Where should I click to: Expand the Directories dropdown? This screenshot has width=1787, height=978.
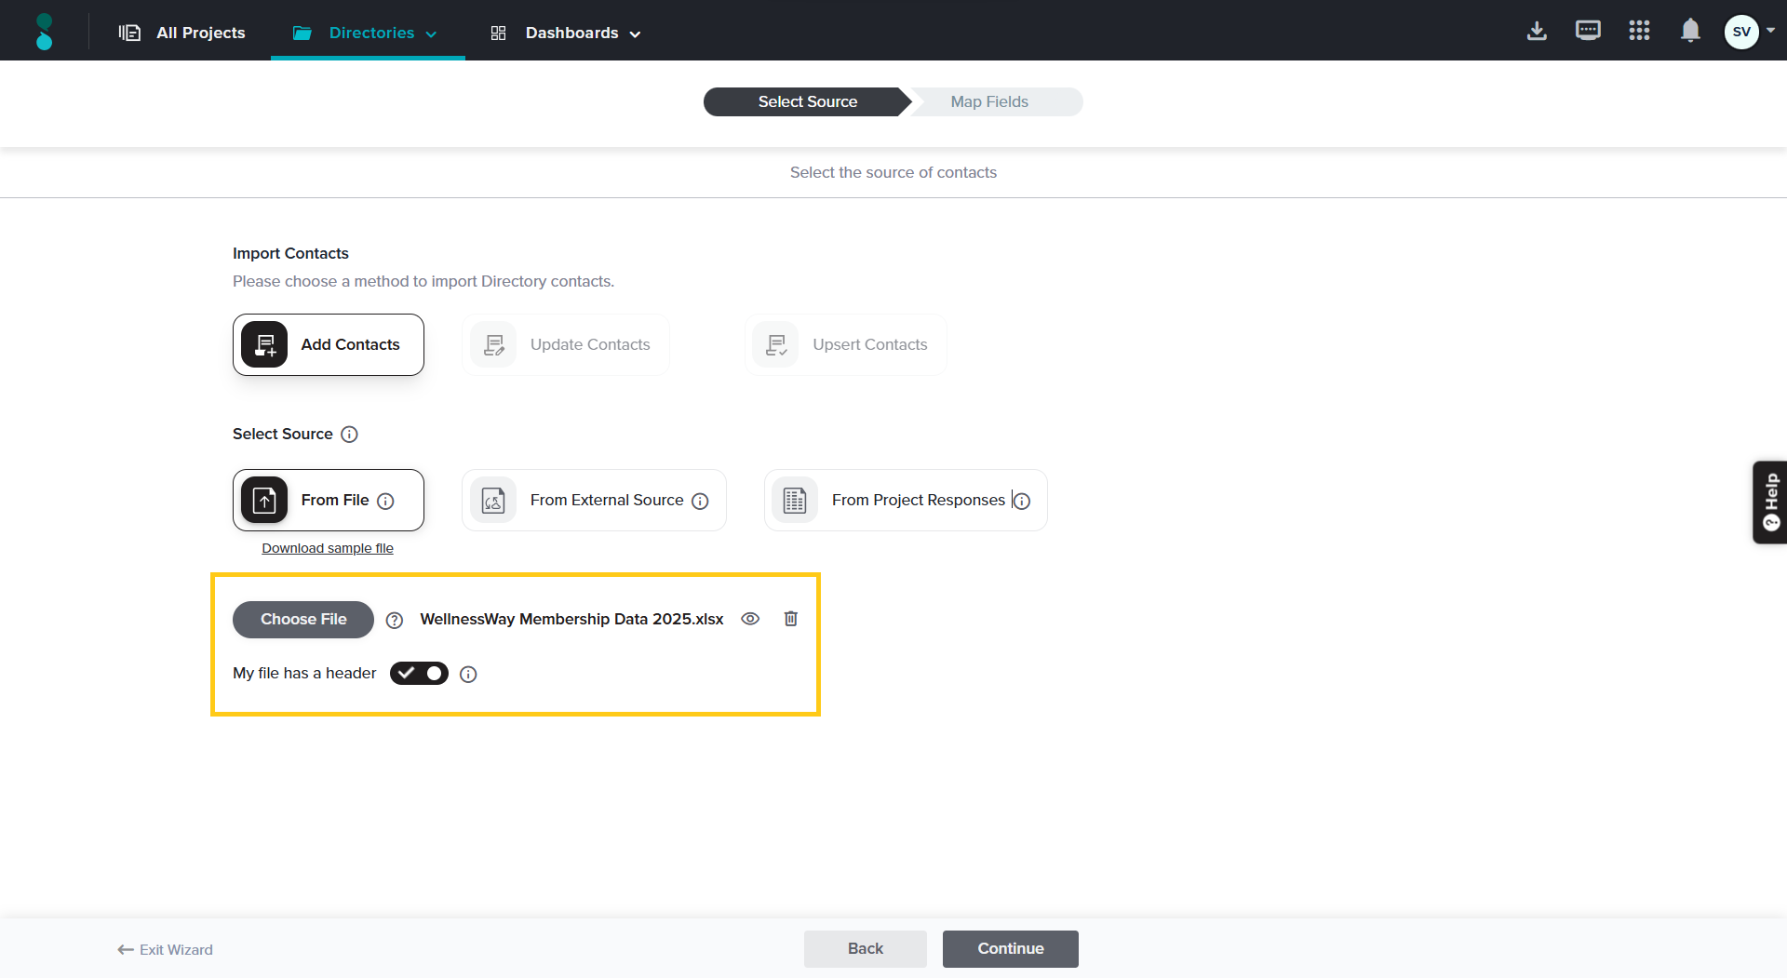367,33
